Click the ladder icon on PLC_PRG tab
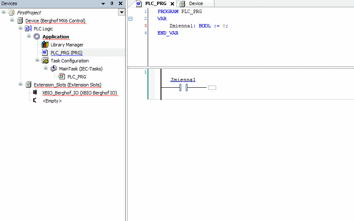The width and height of the screenshot is (354, 221). 139,4
